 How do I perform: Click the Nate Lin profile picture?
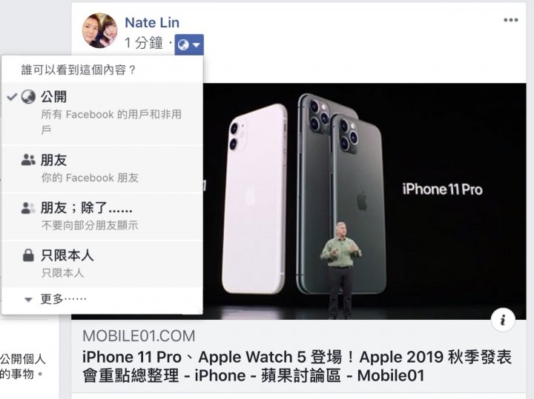tap(100, 30)
